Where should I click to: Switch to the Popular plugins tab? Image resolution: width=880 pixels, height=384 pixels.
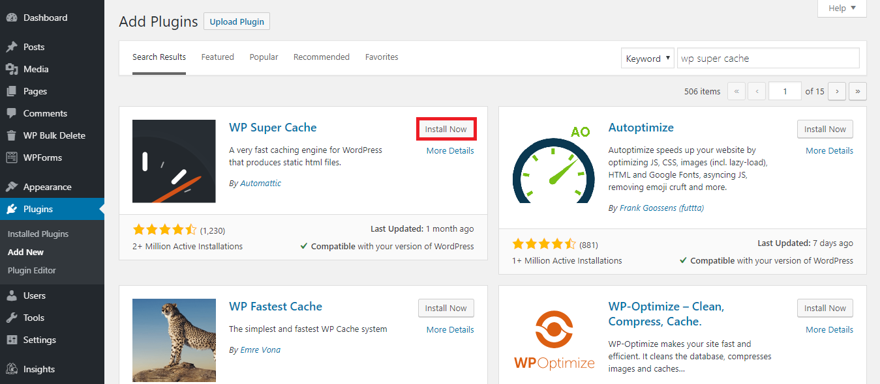click(264, 57)
